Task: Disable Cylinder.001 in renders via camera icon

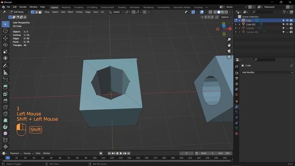Action: tap(291, 32)
